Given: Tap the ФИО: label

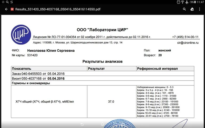Looking at the screenshot, I should click(16, 51).
